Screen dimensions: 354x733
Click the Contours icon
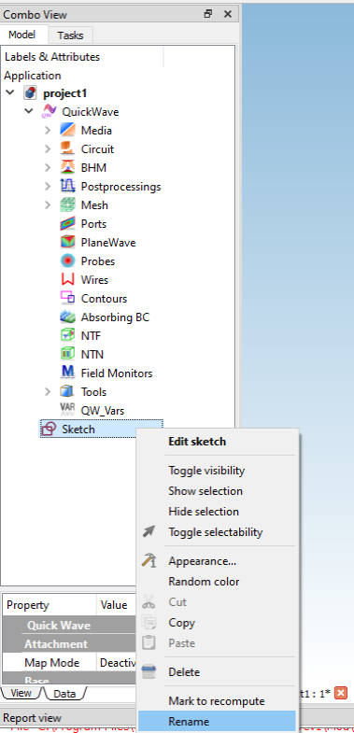click(68, 299)
